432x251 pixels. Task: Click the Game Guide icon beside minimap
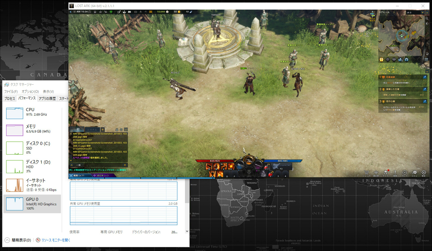pos(373,16)
